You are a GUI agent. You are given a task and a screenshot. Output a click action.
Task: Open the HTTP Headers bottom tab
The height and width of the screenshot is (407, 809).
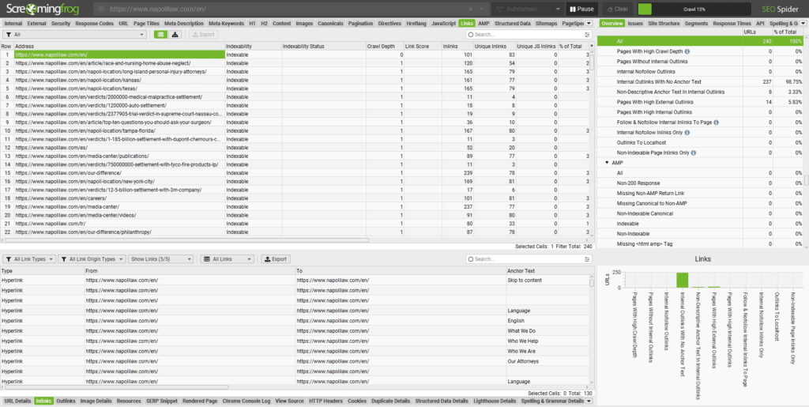(325, 401)
